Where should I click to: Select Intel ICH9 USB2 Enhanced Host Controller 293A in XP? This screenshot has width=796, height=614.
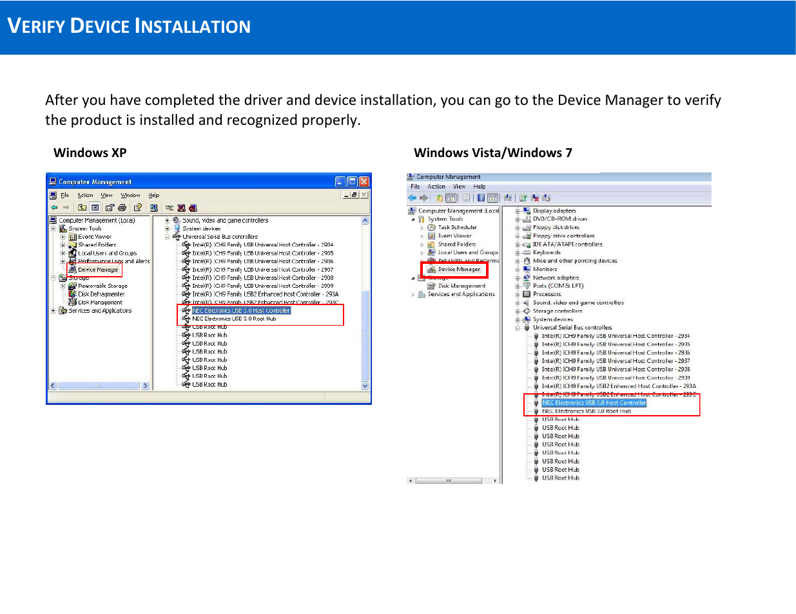pyautogui.click(x=266, y=294)
